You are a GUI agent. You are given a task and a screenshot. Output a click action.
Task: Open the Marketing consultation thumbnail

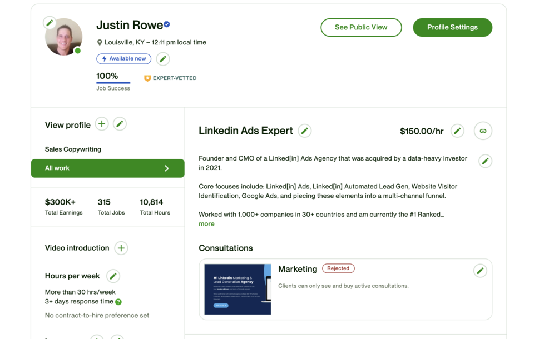click(x=238, y=289)
